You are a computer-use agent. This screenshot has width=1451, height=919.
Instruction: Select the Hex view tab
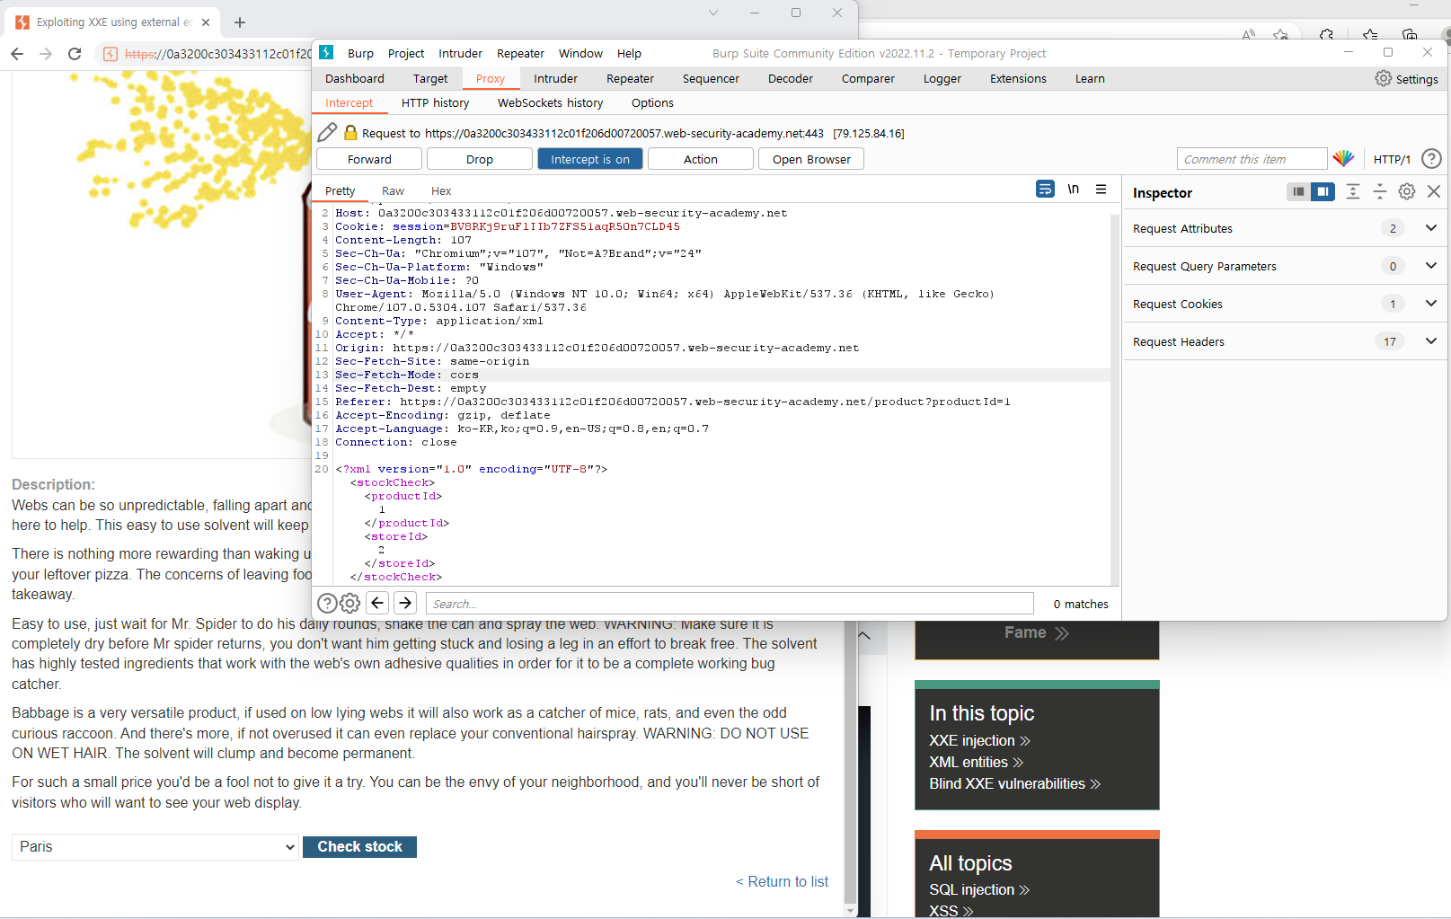tap(441, 190)
